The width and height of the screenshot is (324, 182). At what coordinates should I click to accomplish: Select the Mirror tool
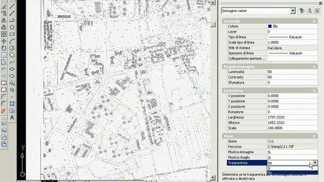4,20
